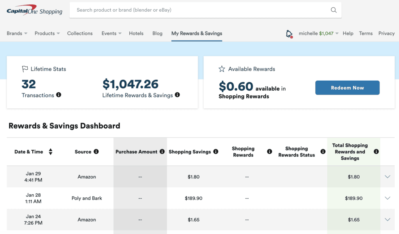Image resolution: width=399 pixels, height=234 pixels.
Task: Click the search magnifier icon
Action: [333, 10]
